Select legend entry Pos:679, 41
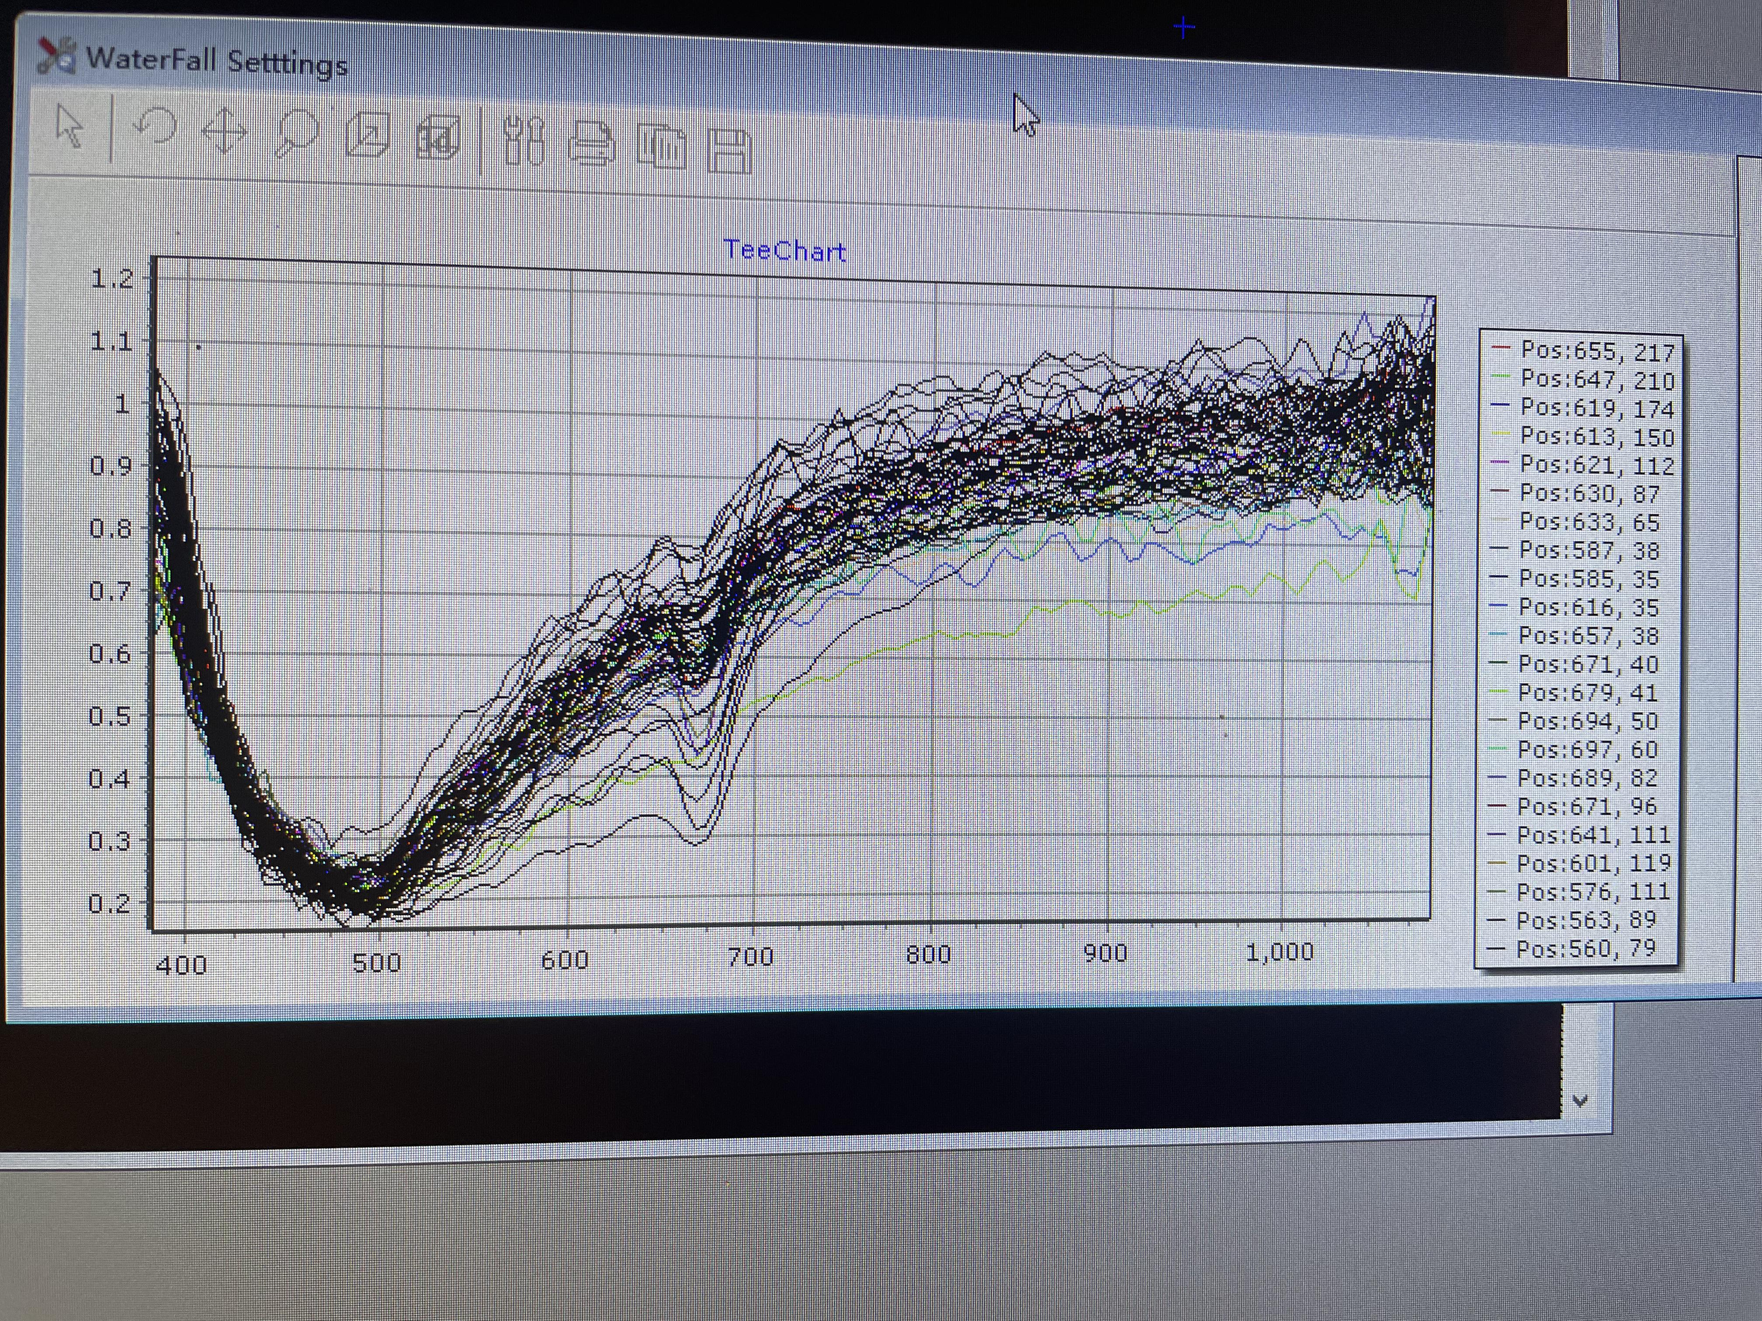Image resolution: width=1762 pixels, height=1321 pixels. (1588, 693)
